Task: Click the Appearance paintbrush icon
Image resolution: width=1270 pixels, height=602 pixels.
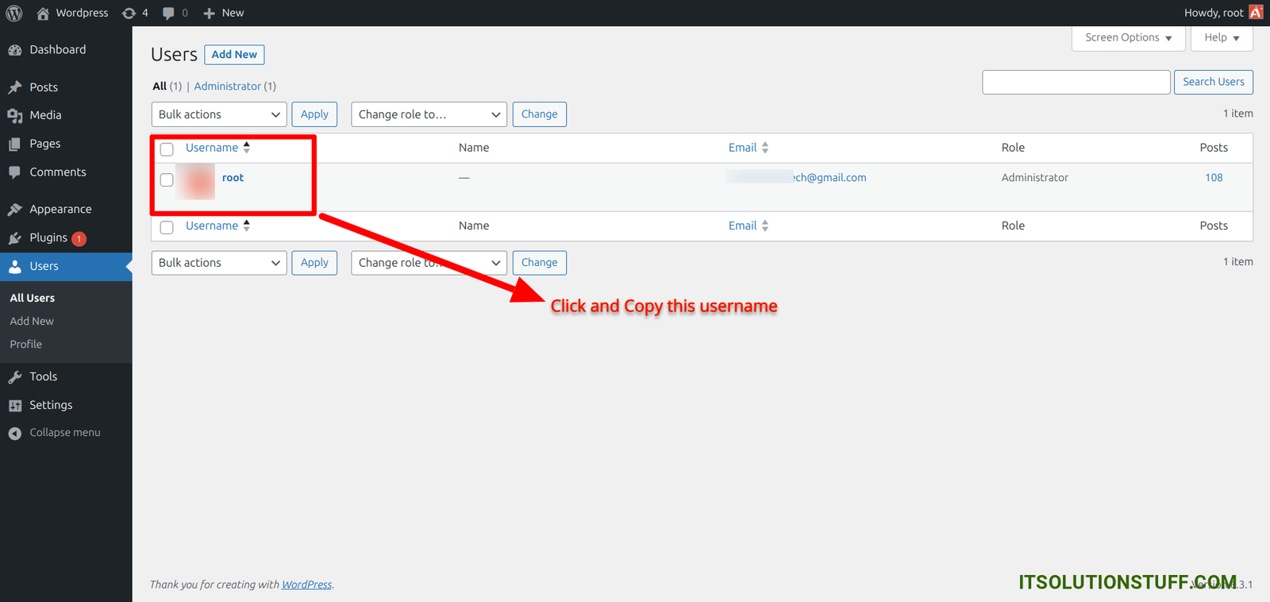Action: click(x=14, y=210)
